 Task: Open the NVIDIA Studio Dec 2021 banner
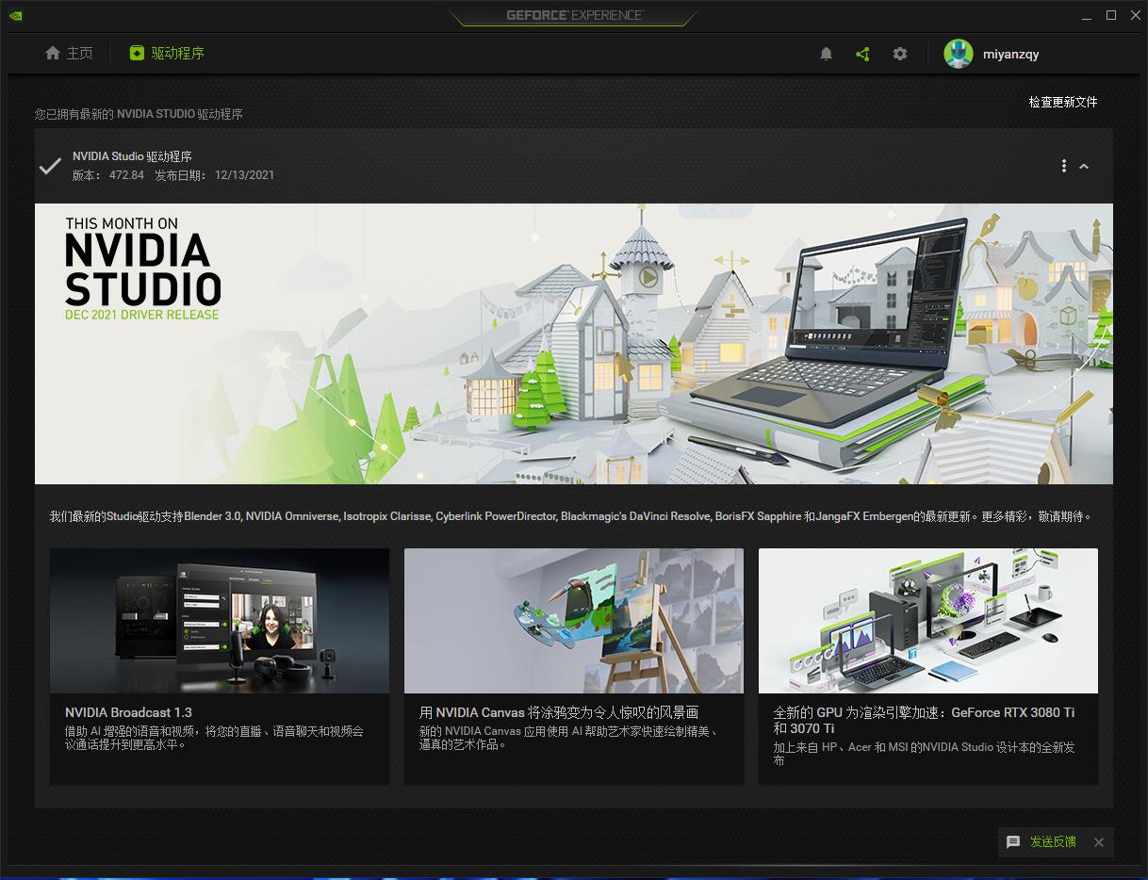[x=574, y=344]
